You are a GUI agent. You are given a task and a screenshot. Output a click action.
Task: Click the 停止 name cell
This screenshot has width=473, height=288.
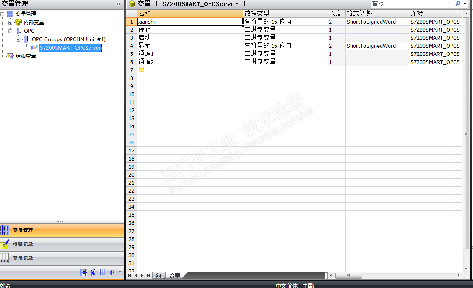coord(190,30)
